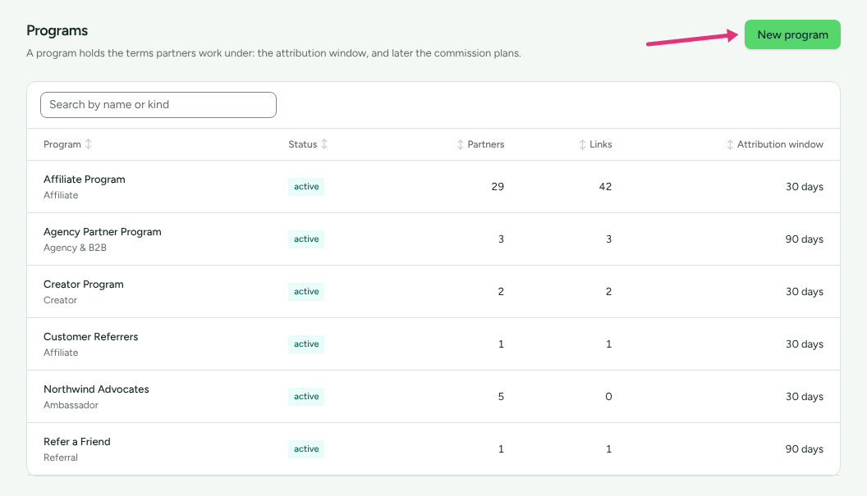The width and height of the screenshot is (867, 496).
Task: Click the sort arrows beside Partners
Action: click(460, 145)
